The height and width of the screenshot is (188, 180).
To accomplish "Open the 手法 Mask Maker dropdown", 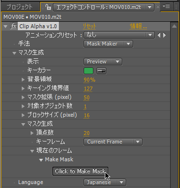I will [x=108, y=44].
